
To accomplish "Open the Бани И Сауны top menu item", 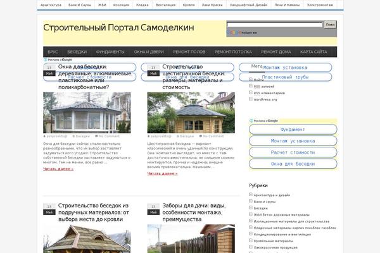I will [80, 5].
